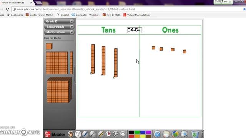Click the eraser clear icon in toolbar

click(x=184, y=134)
